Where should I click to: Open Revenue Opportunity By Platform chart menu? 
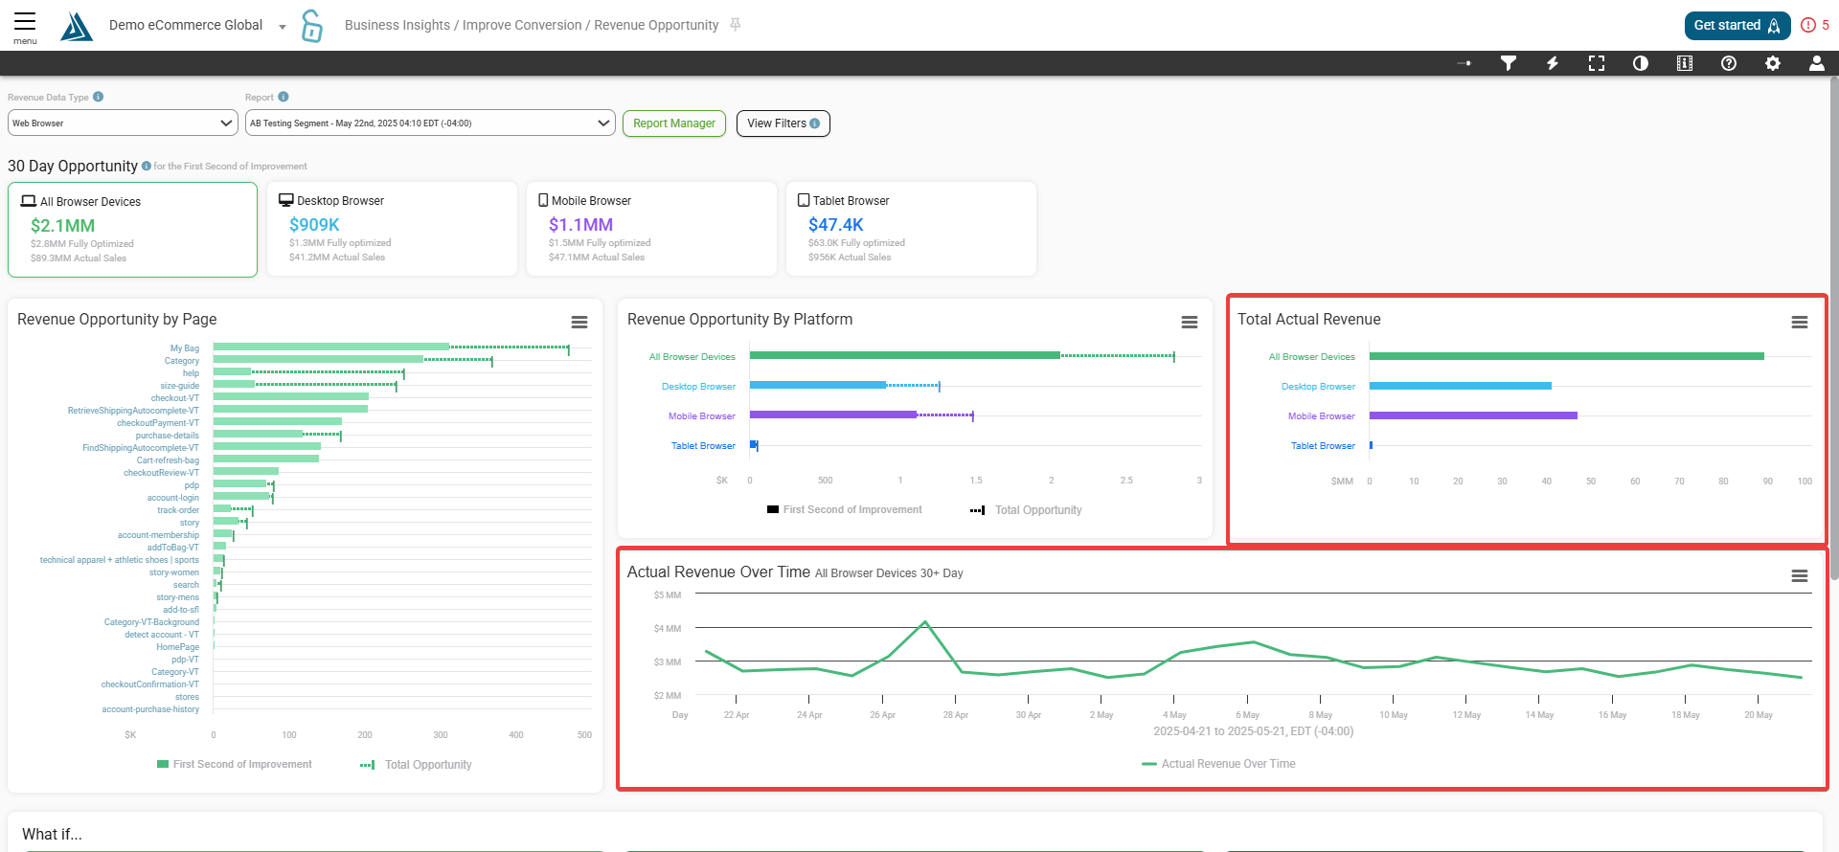[x=1190, y=323]
